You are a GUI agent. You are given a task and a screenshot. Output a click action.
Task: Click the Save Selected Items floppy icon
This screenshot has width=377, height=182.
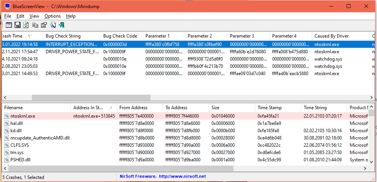[x=17, y=25]
